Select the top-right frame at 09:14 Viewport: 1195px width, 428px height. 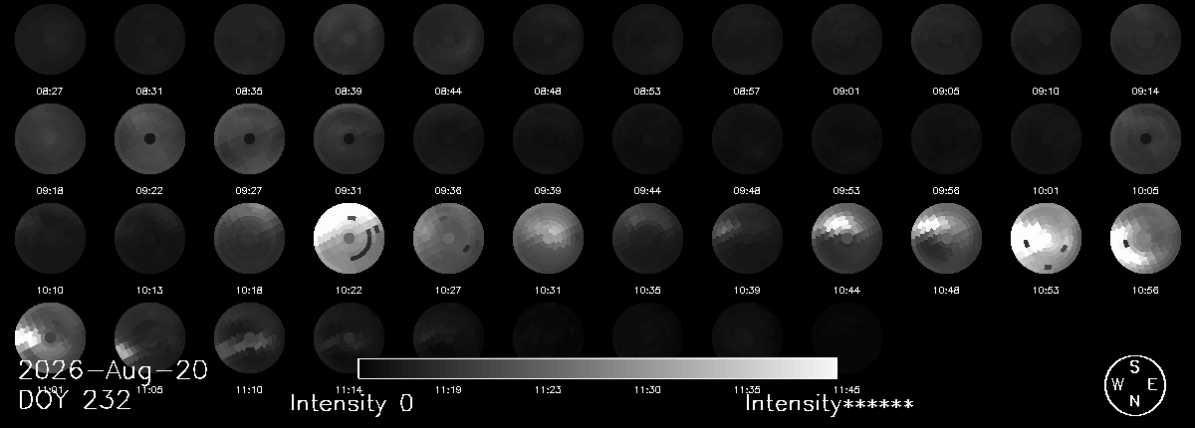[1145, 39]
